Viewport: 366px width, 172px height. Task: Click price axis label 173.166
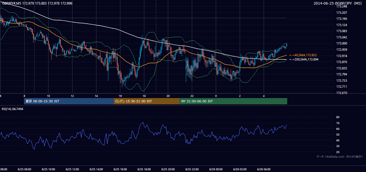(342, 19)
